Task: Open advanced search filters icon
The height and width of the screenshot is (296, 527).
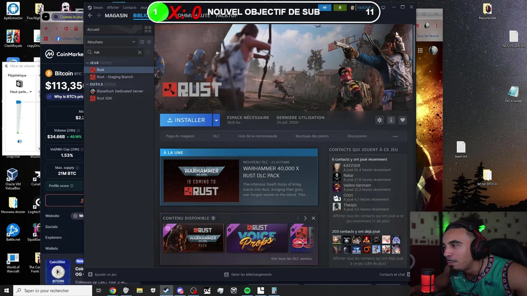Action: [148, 52]
